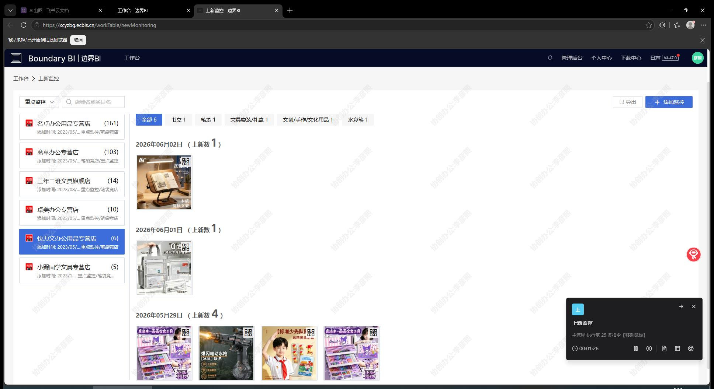Click the Tmall icon of 小槑同学文具专营店
Image resolution: width=714 pixels, height=389 pixels.
point(29,267)
